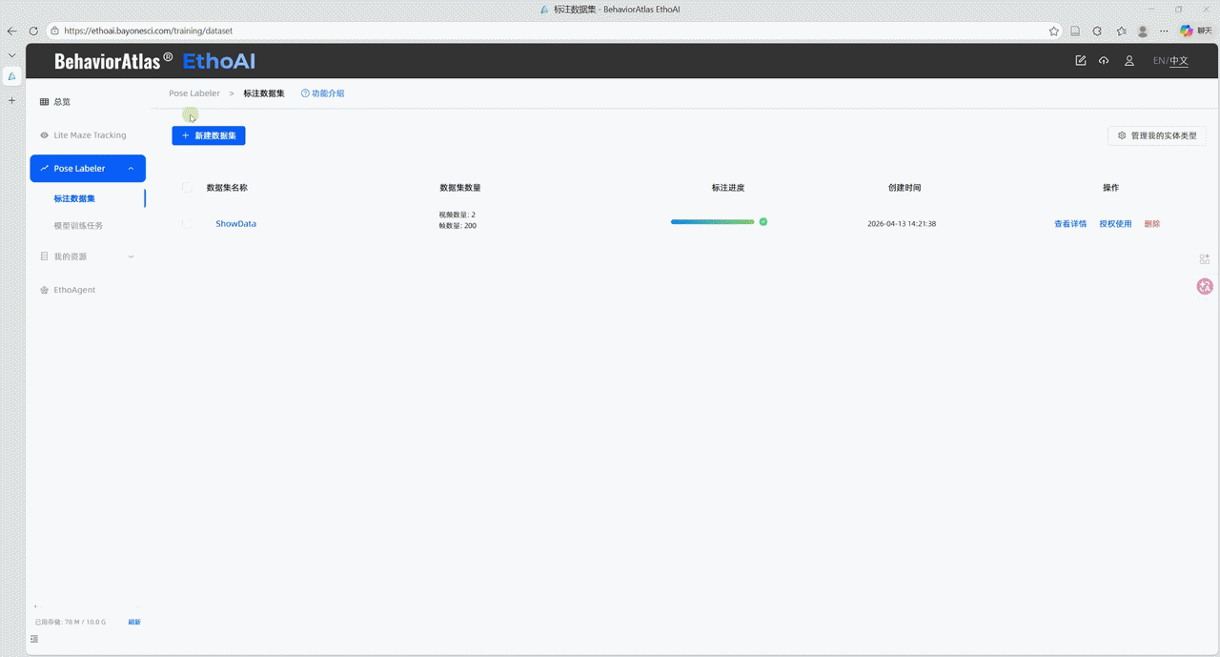The width and height of the screenshot is (1220, 657).
Task: Click the browser back arrow
Action: point(11,31)
